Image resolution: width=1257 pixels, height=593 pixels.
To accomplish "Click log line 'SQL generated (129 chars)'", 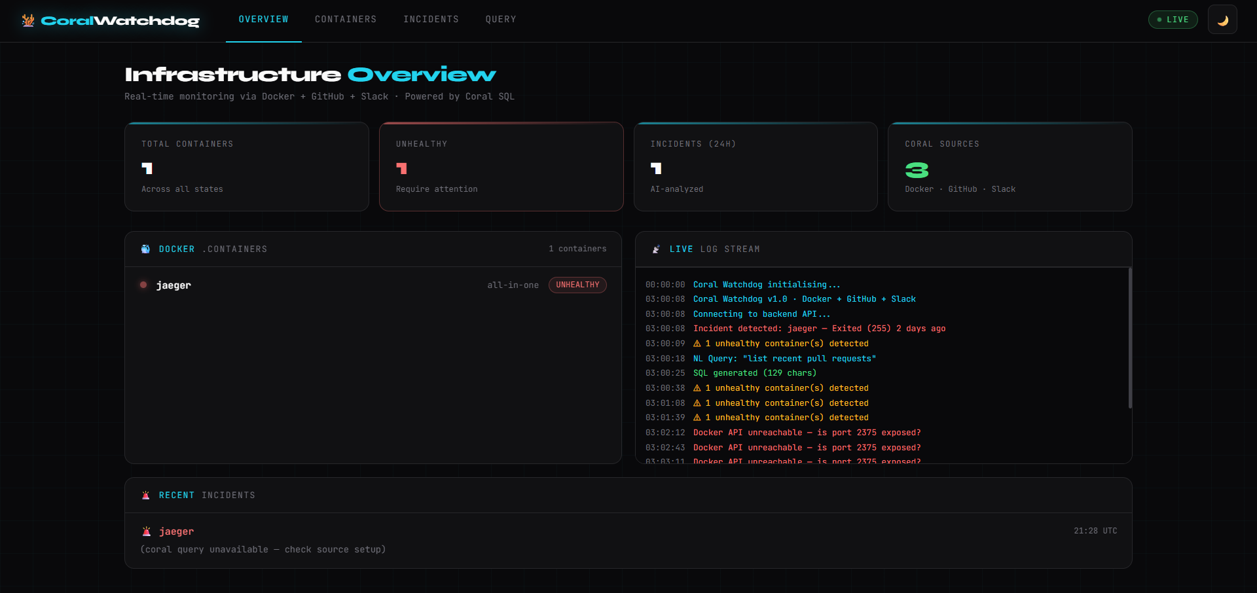I will [755, 373].
